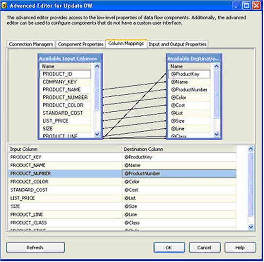This screenshot has height=262, width=264.
Task: Select PRODUCT_LINE cell in mappings grid
Action: point(65,214)
